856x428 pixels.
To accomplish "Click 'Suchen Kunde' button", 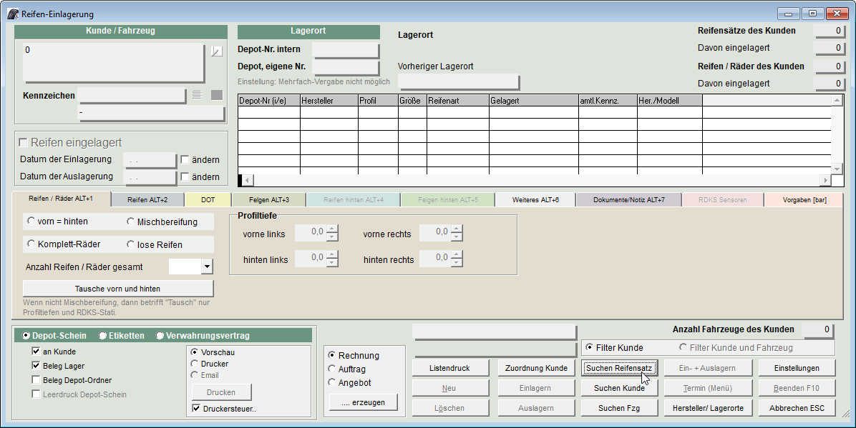I will (619, 388).
